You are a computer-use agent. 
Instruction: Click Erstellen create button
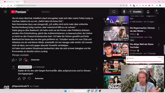point(135,12)
